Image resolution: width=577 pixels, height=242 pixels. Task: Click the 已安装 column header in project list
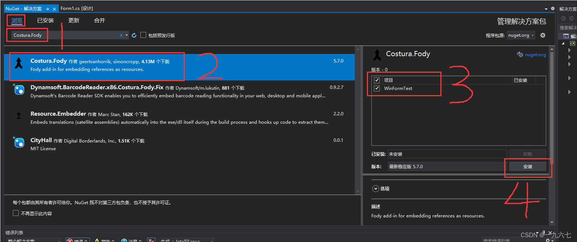[520, 80]
